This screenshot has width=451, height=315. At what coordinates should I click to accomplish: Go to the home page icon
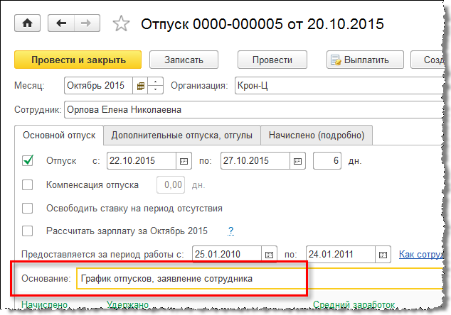(x=27, y=23)
